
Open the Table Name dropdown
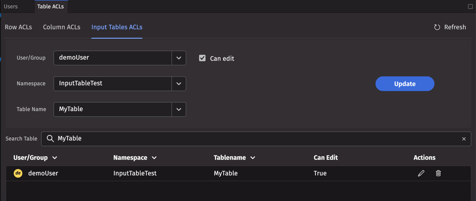[x=178, y=109]
